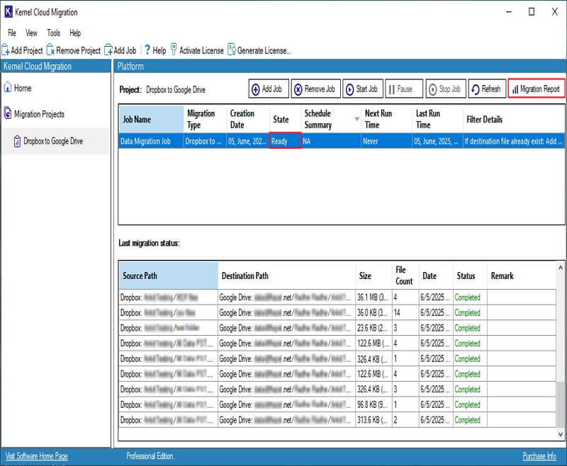Click the status list scroll up arrow

[561, 268]
